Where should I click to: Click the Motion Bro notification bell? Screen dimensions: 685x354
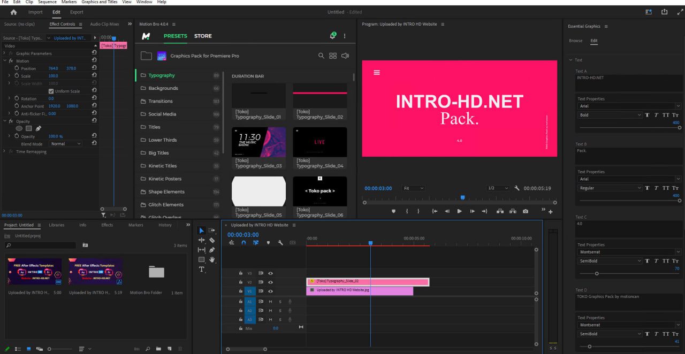(x=332, y=36)
